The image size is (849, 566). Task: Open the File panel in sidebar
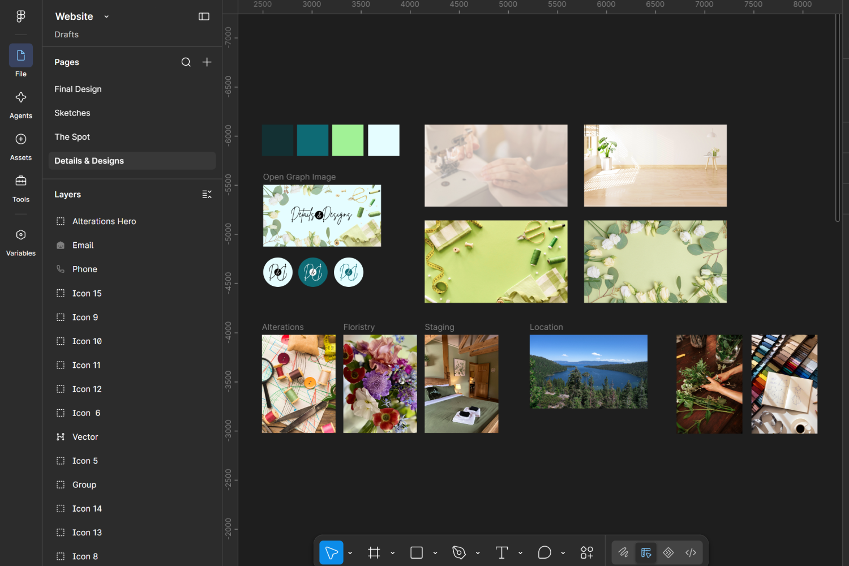point(21,61)
